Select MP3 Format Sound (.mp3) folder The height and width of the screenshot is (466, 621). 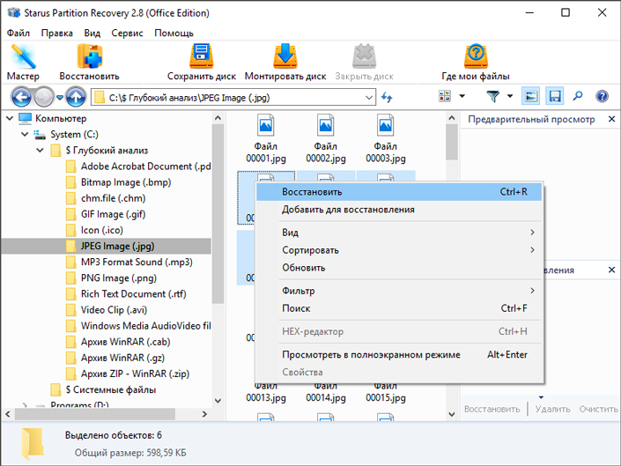[x=129, y=263]
